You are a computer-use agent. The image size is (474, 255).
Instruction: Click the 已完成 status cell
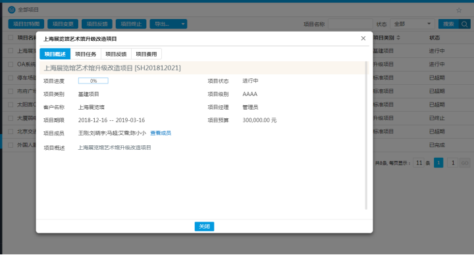(x=437, y=145)
